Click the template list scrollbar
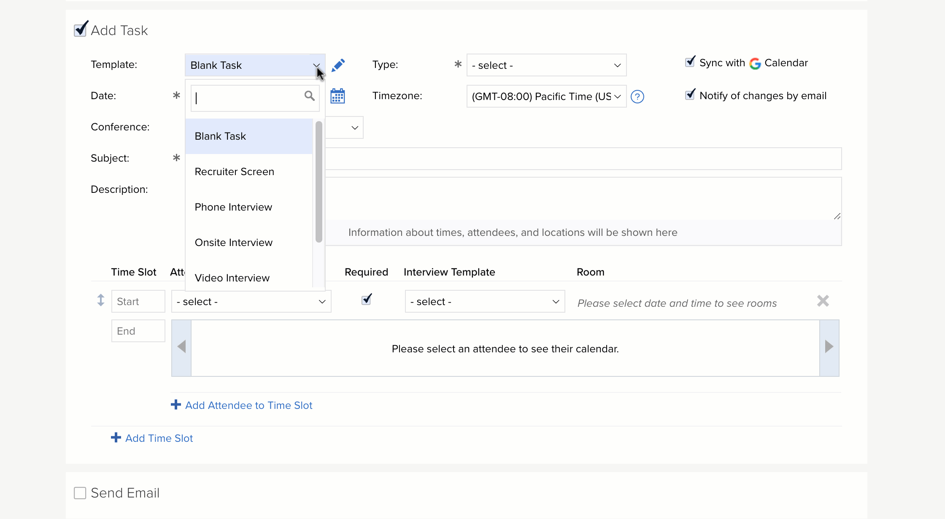Viewport: 945px width, 519px height. point(319,181)
